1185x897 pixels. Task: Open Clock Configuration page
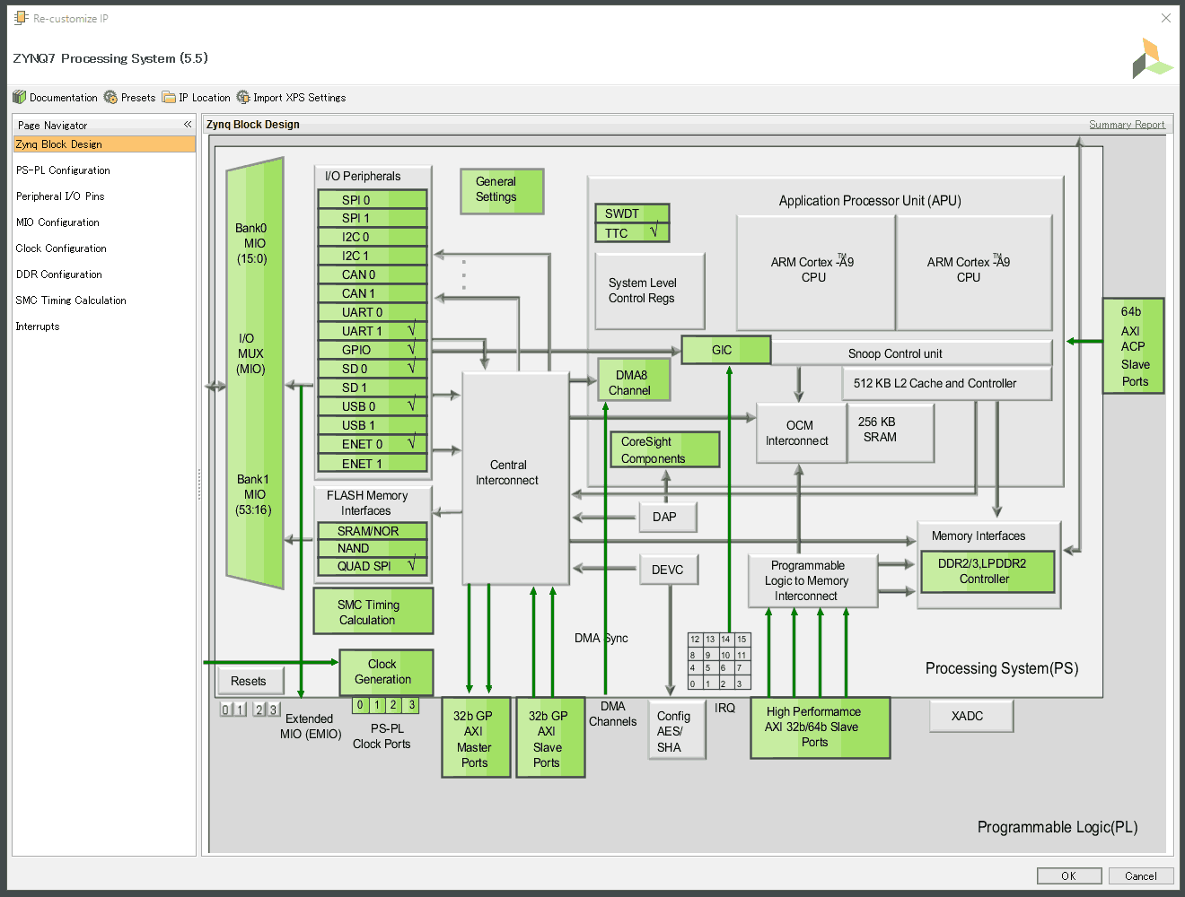61,248
